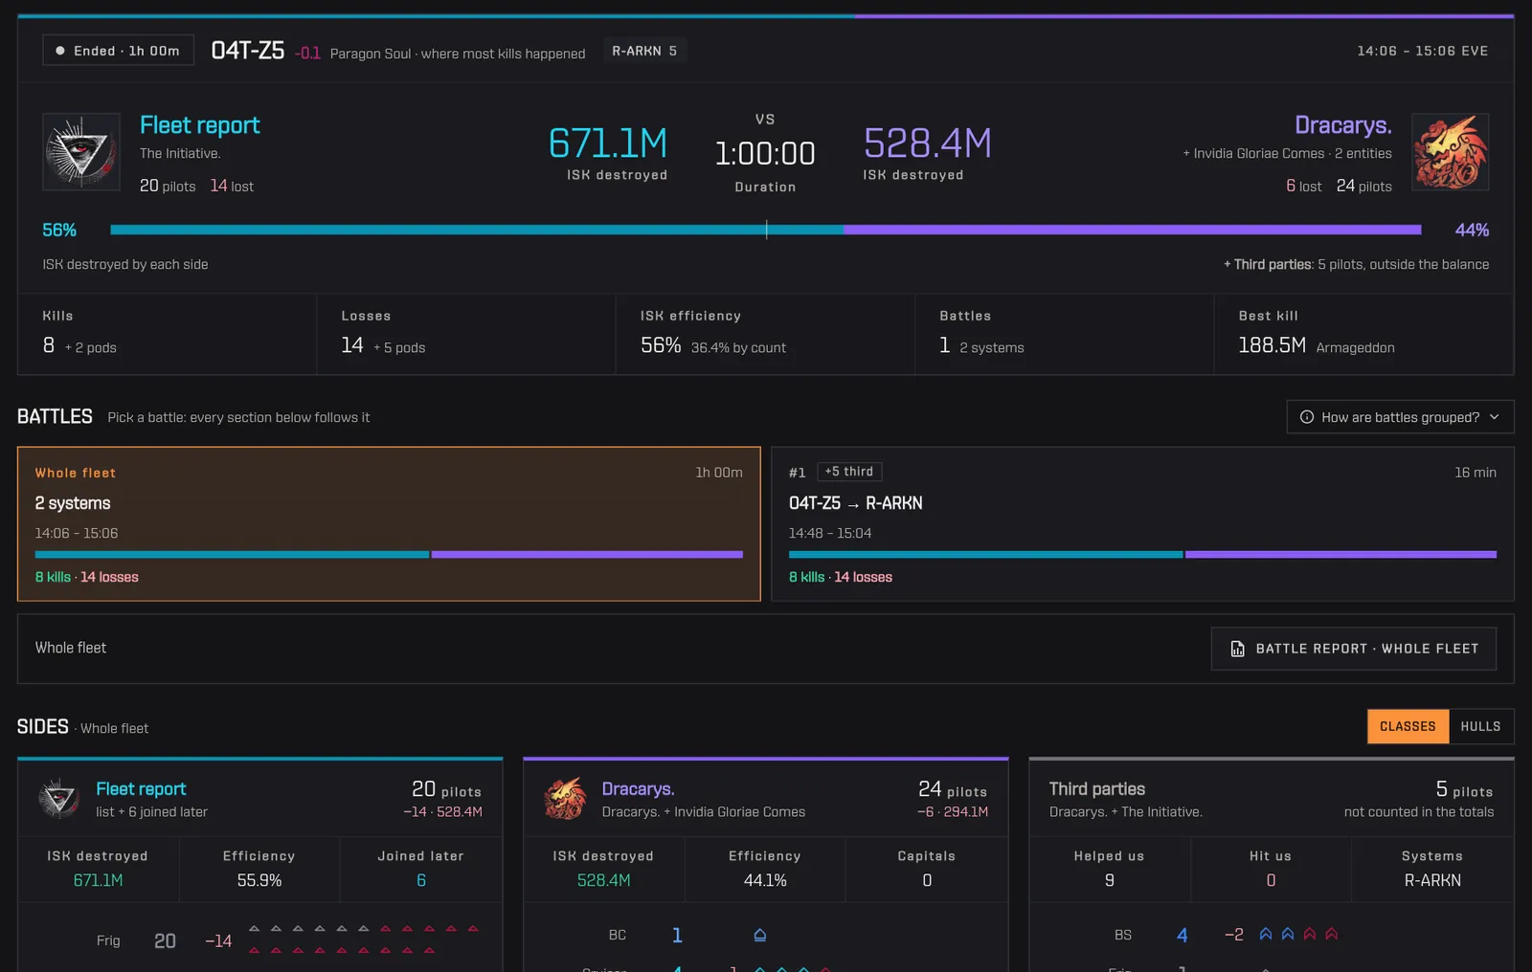This screenshot has height=972, width=1532.
Task: Click the status dot in the Ended chip
Action: pyautogui.click(x=60, y=51)
